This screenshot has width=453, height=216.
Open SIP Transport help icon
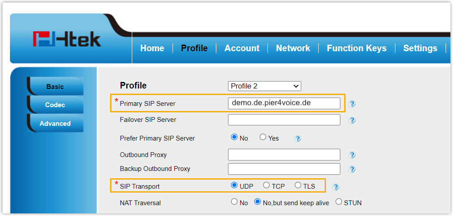(x=336, y=187)
